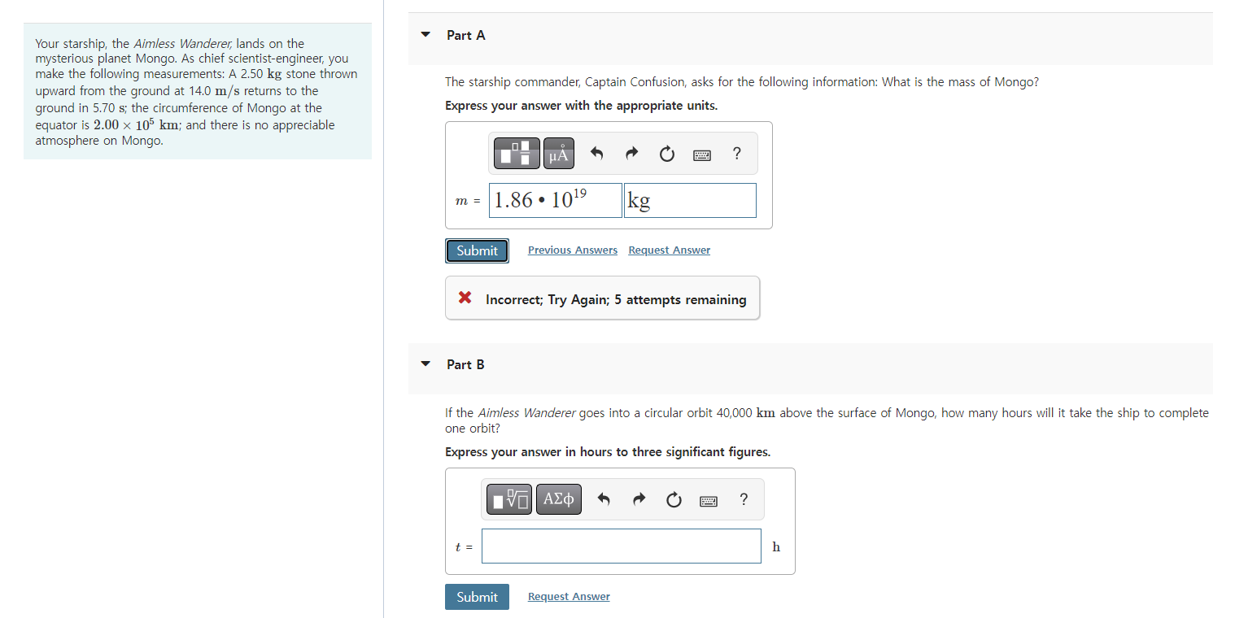
Task: Submit the Part A answer
Action: [477, 250]
